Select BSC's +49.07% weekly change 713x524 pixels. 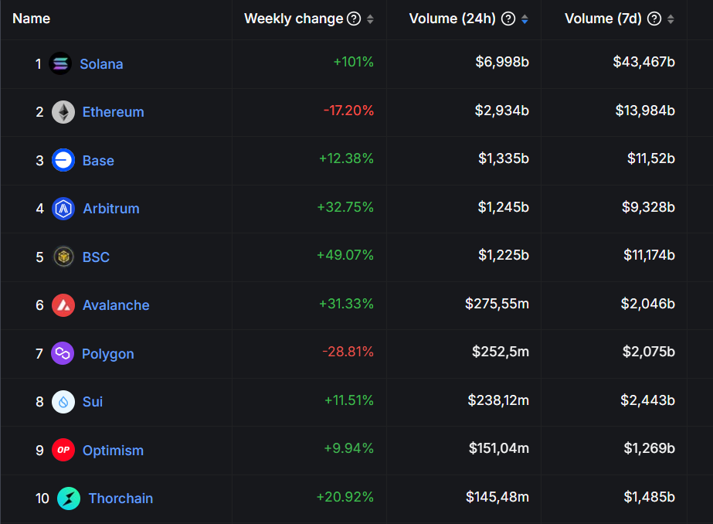[x=345, y=255]
